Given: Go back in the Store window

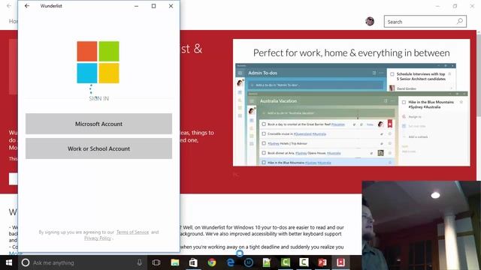Looking at the screenshot, I should (x=9, y=6).
